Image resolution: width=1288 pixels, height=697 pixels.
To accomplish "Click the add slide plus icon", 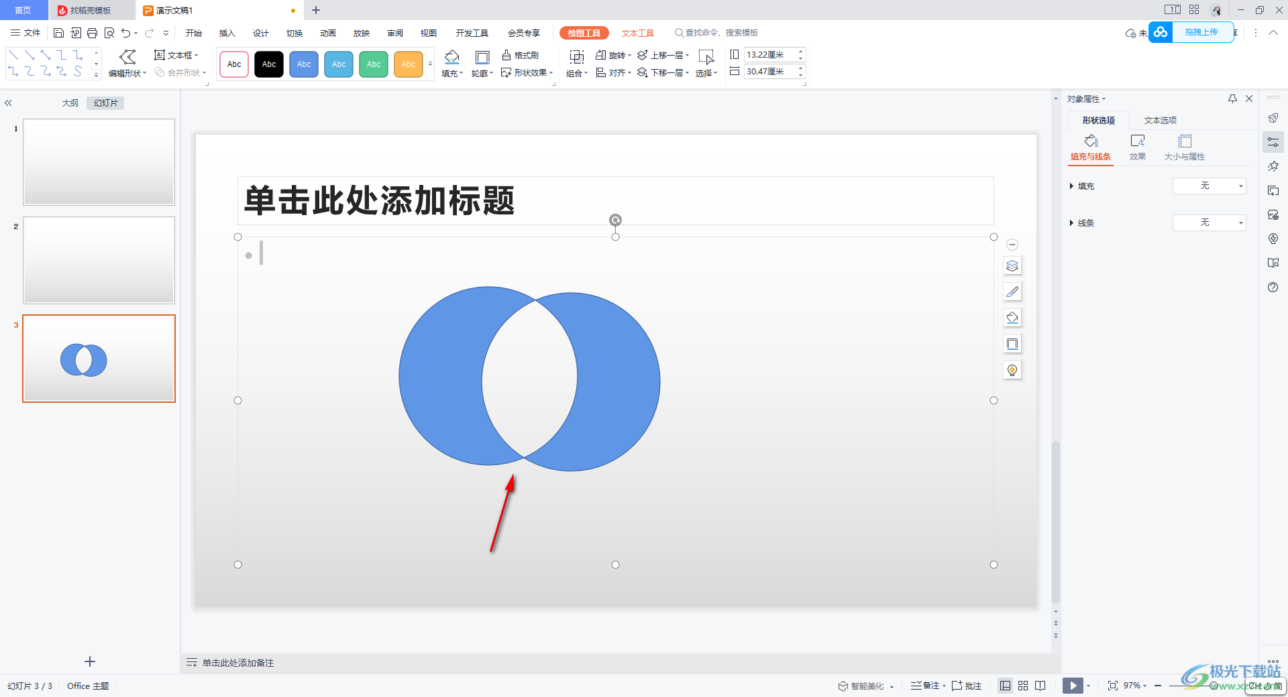I will coord(90,661).
